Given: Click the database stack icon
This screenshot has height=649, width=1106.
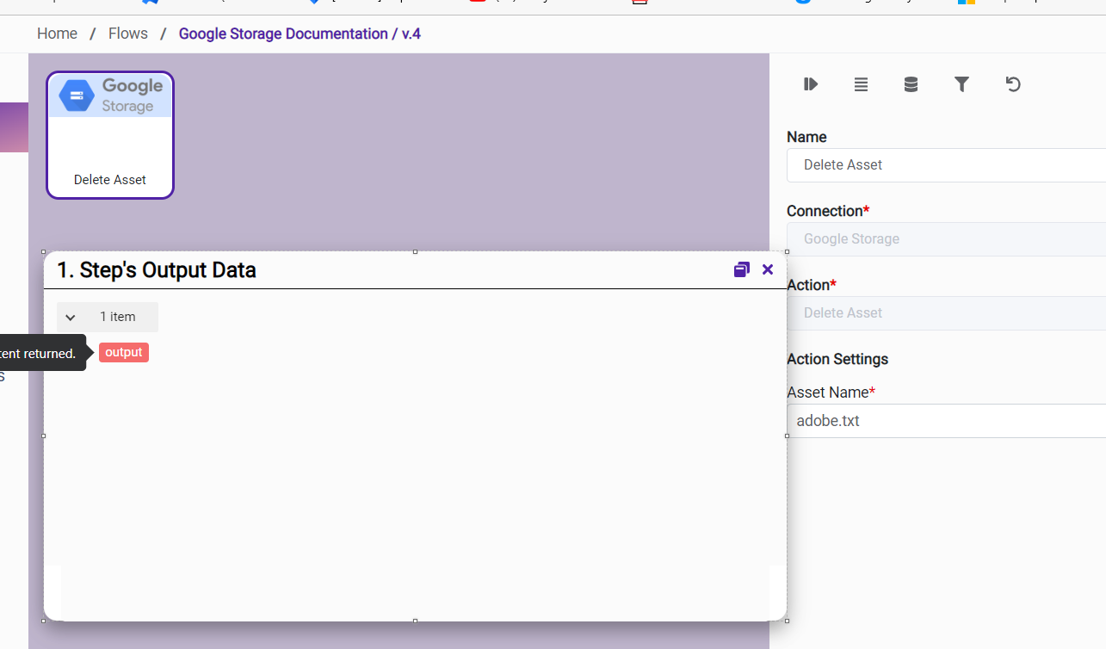Looking at the screenshot, I should click(x=911, y=84).
